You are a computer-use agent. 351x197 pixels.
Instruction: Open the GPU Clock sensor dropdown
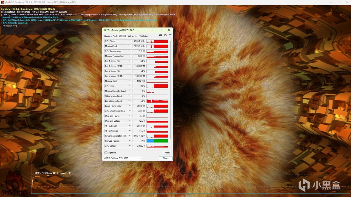pos(130,41)
